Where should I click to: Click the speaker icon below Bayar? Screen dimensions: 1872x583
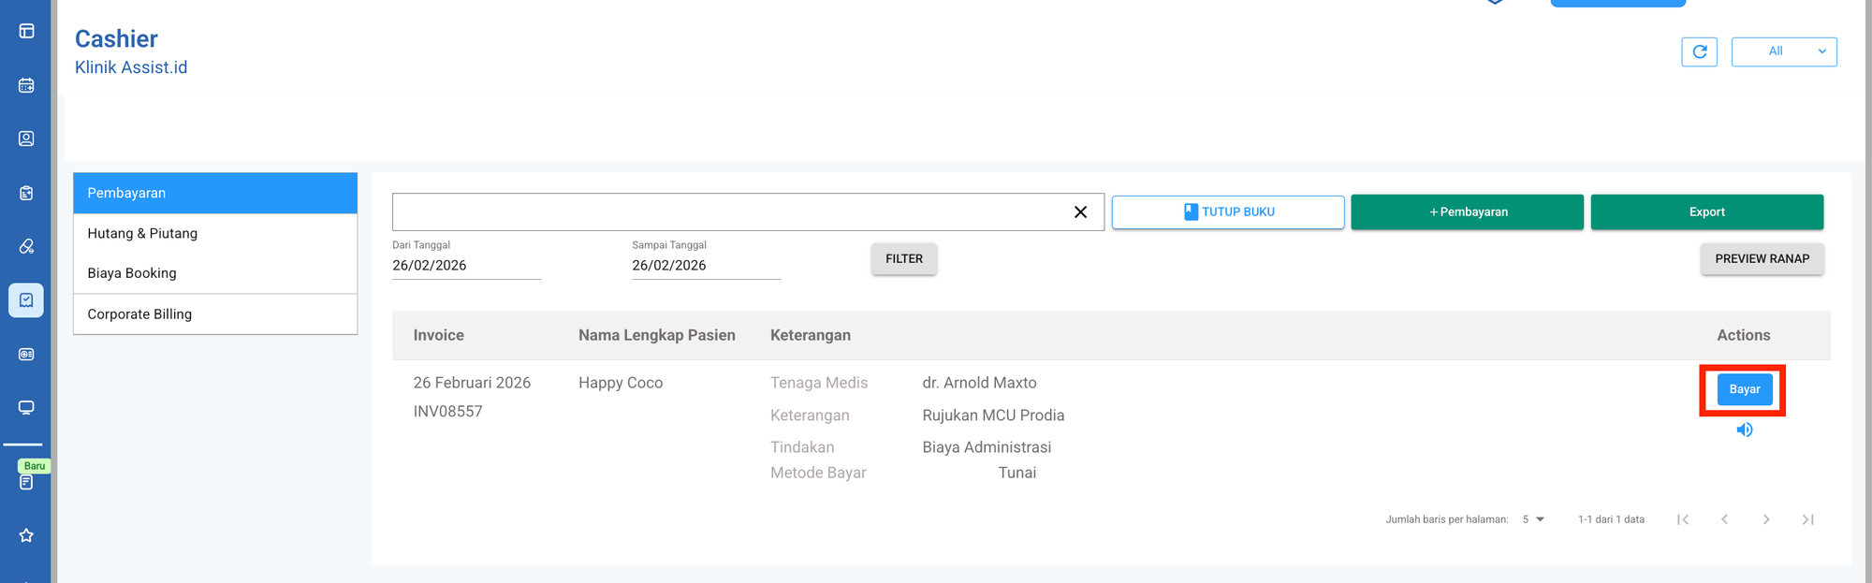coord(1744,430)
